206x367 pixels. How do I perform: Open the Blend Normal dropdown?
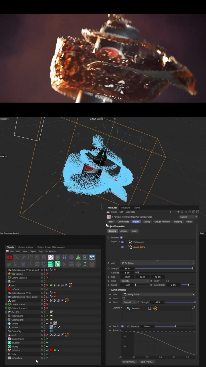(x=129, y=302)
